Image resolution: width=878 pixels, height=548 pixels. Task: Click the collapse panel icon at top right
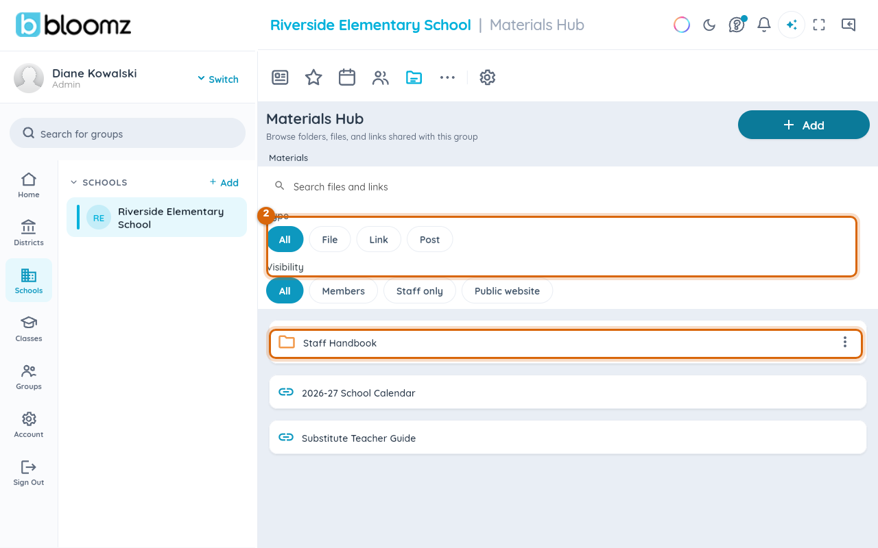[849, 25]
